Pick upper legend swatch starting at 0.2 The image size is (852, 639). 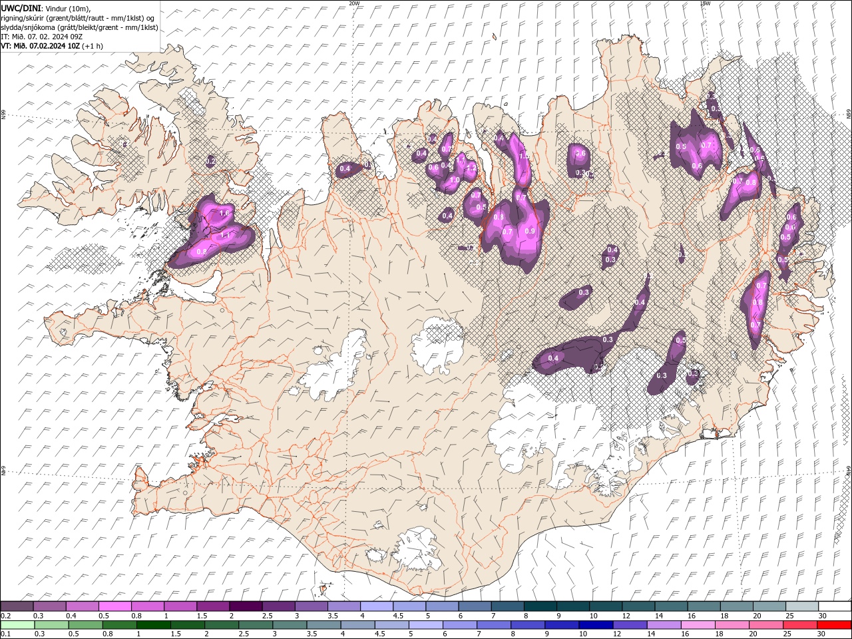tap(17, 606)
